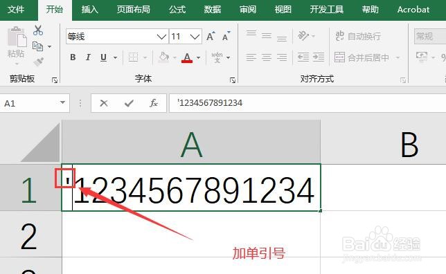Click the middle align icon
446x274 pixels.
(267, 36)
